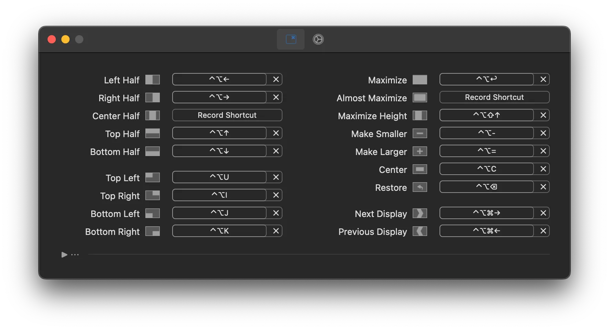Click the Make Larger plus icon
This screenshot has width=609, height=330.
pos(420,151)
